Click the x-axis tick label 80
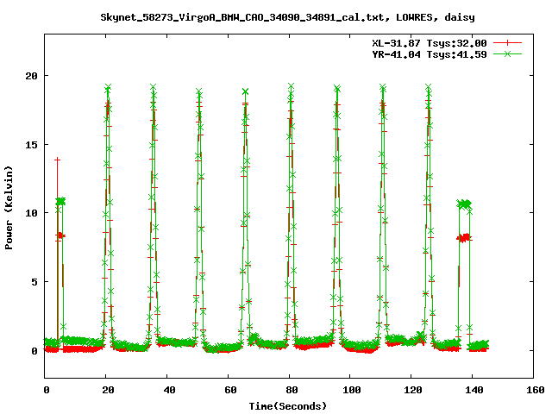The height and width of the screenshot is (414, 552). (292, 390)
